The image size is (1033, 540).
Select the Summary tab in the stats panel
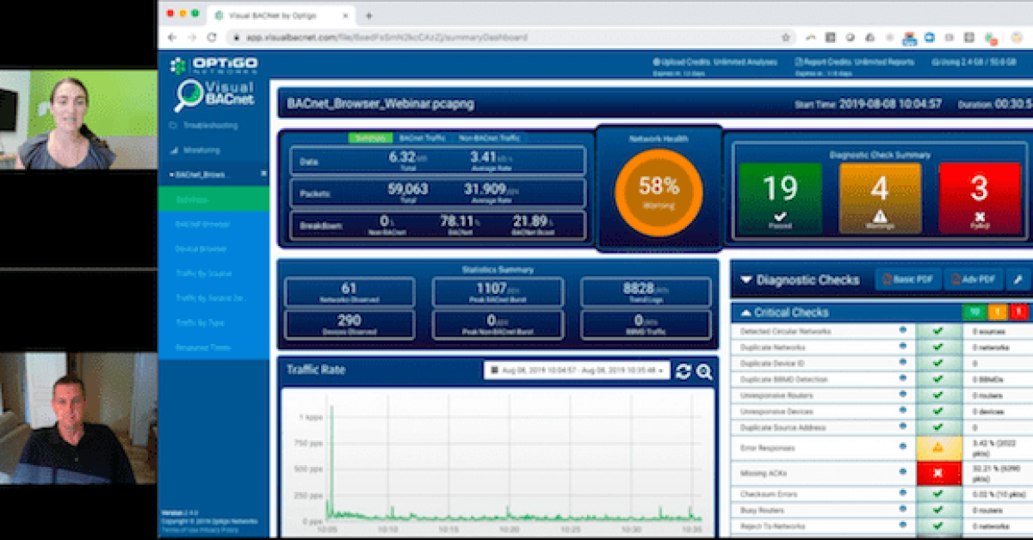coord(370,138)
